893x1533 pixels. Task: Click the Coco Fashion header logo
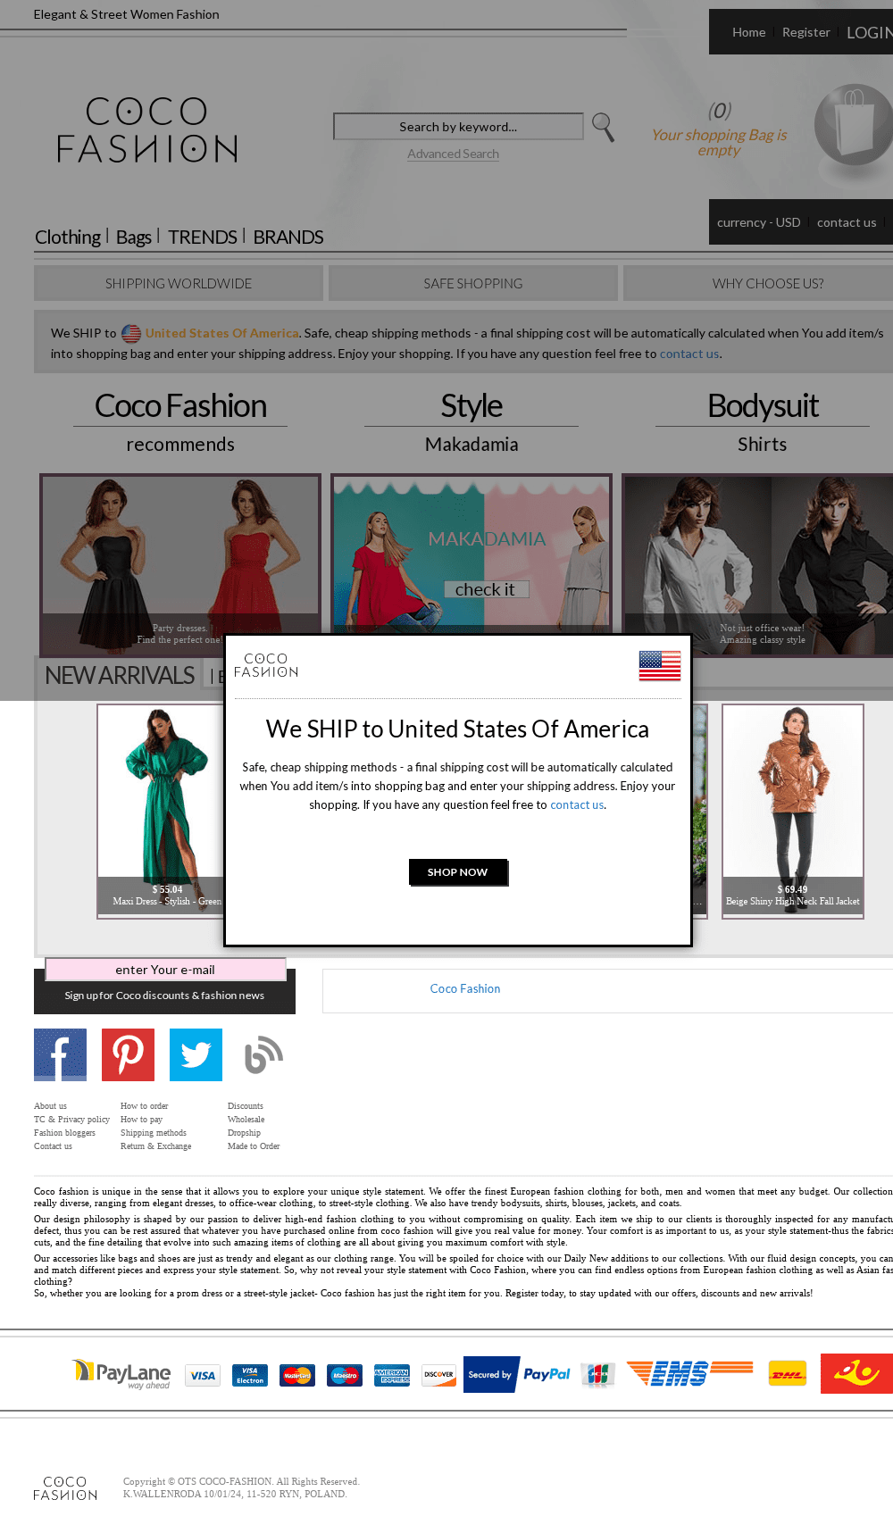click(x=147, y=130)
